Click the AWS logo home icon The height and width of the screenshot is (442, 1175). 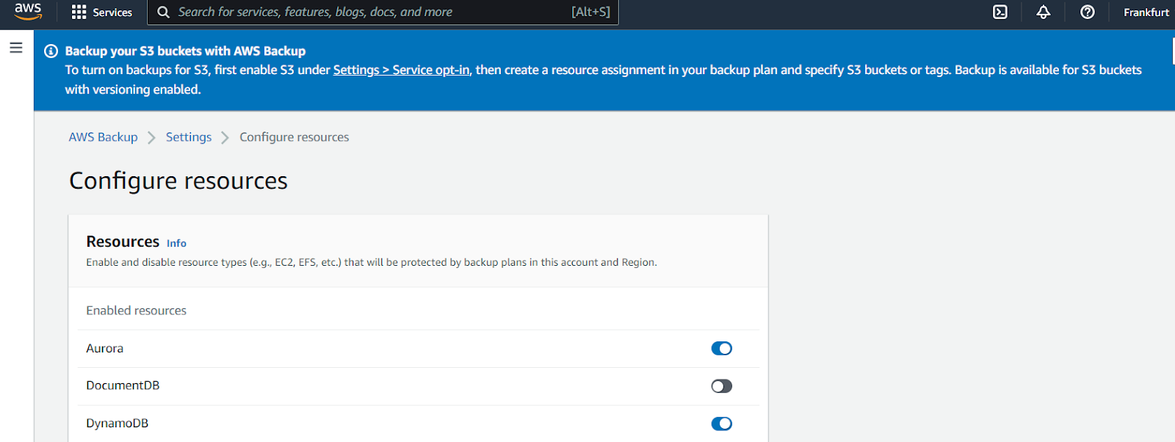28,12
